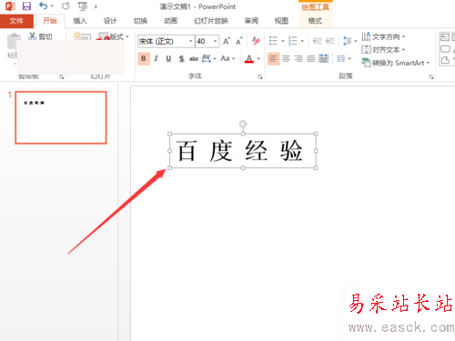Open the 版式 layout dropdown

point(114,36)
